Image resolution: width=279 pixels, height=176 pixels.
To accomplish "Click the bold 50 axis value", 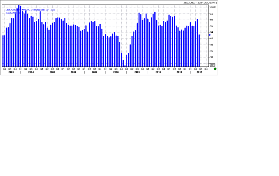I will click(x=212, y=32).
